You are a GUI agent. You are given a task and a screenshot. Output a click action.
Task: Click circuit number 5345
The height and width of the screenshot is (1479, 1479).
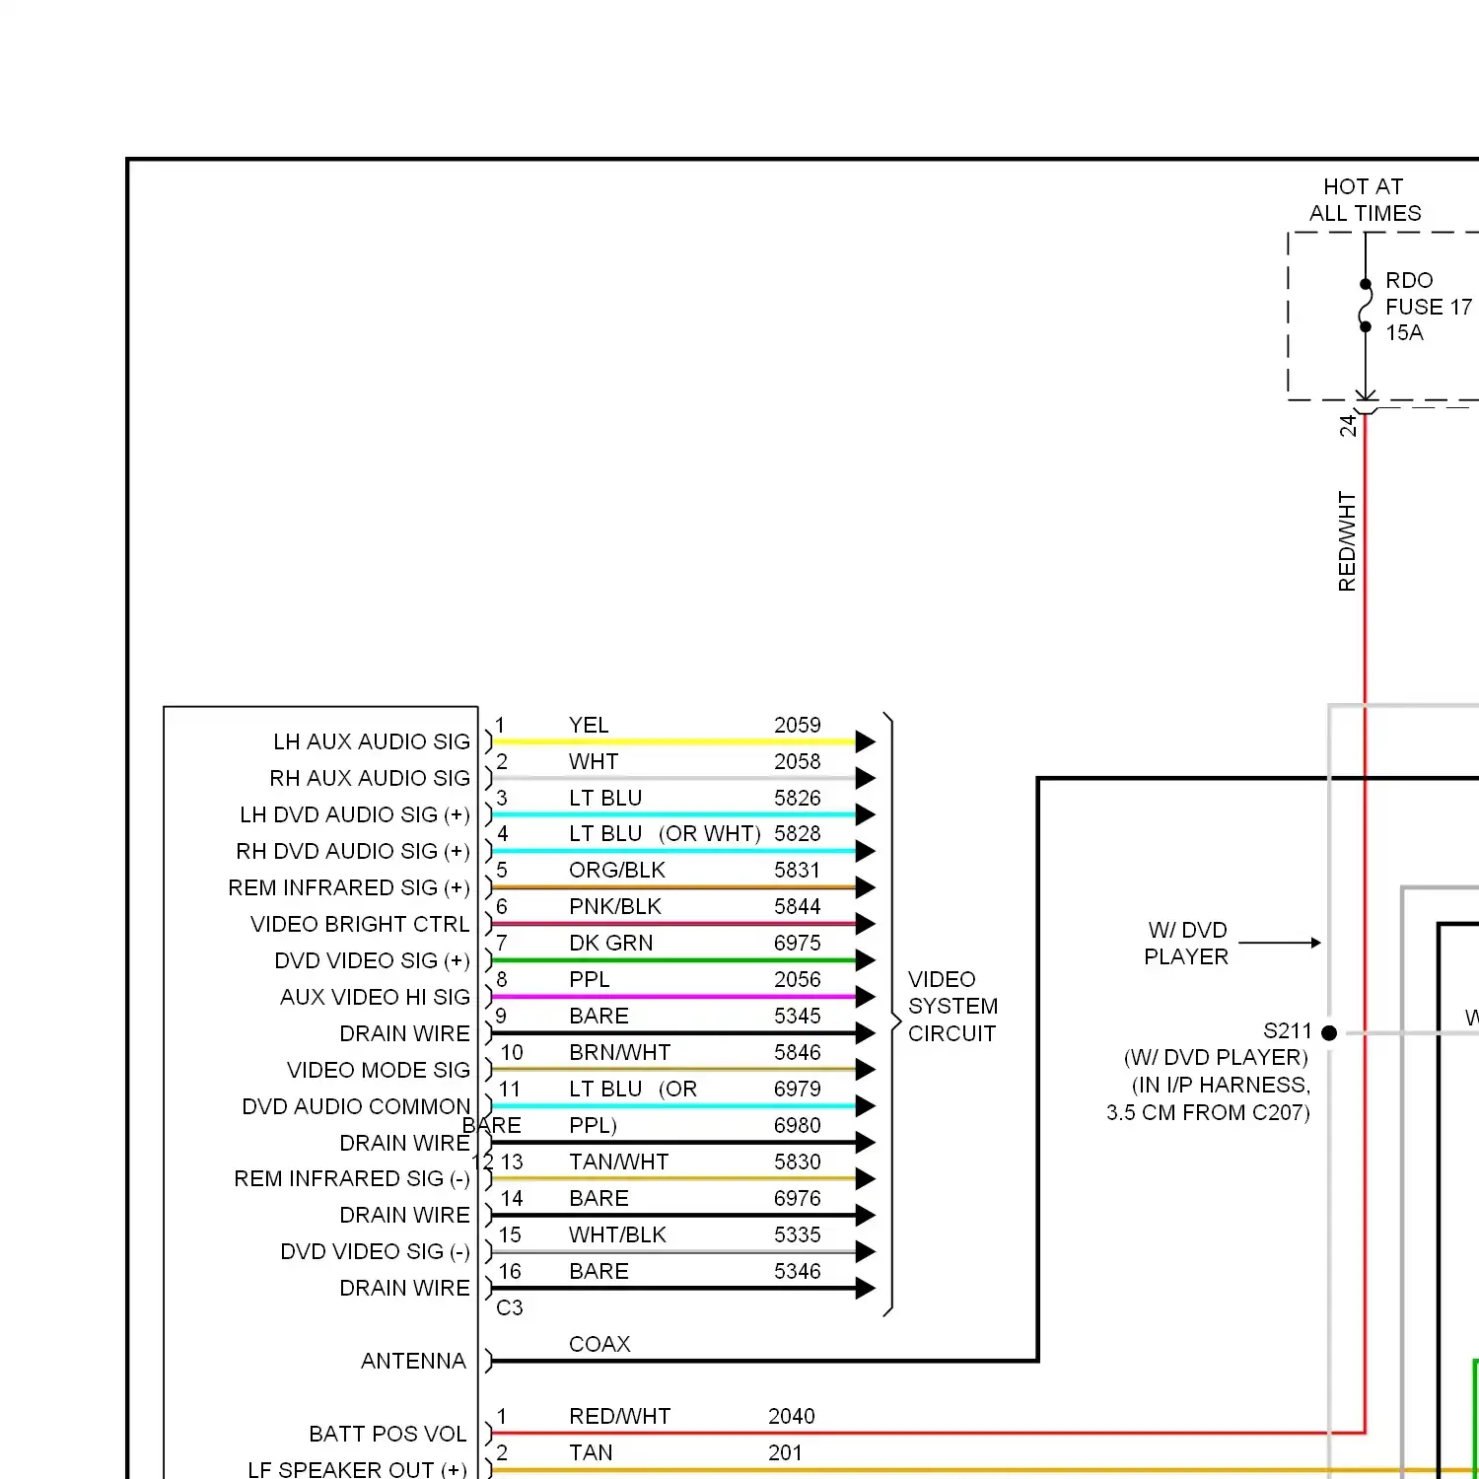797,1016
